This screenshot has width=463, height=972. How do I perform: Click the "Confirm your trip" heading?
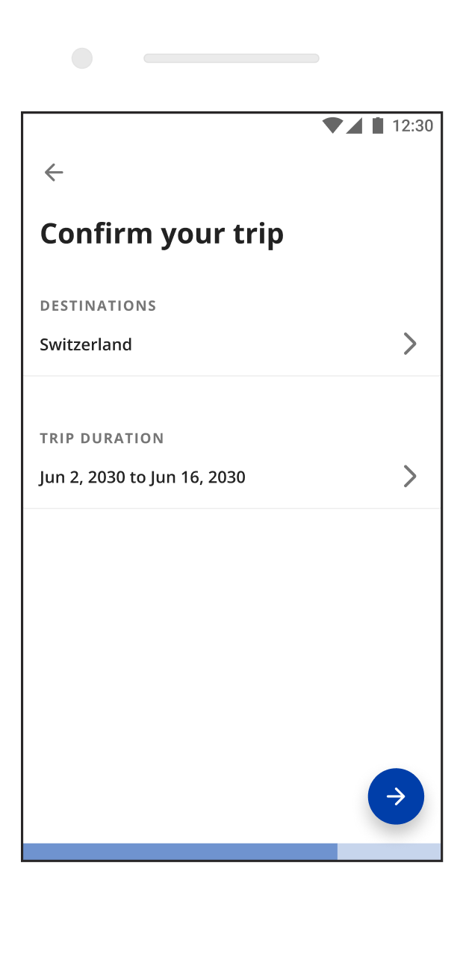click(162, 234)
